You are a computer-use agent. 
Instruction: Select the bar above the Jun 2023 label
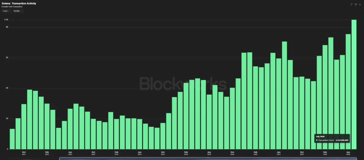pos(140,134)
